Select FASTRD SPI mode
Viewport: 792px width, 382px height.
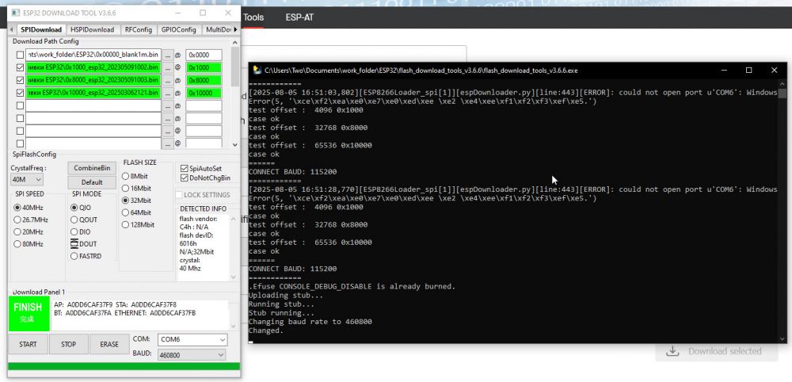pos(74,256)
